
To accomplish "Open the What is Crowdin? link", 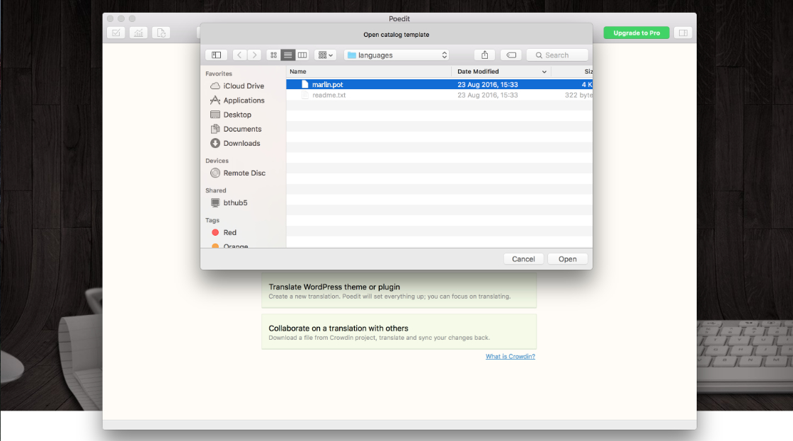I will 510,357.
